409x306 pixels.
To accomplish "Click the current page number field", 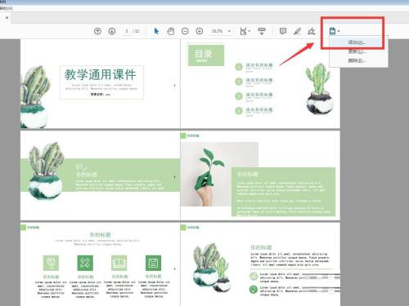I will (x=127, y=31).
